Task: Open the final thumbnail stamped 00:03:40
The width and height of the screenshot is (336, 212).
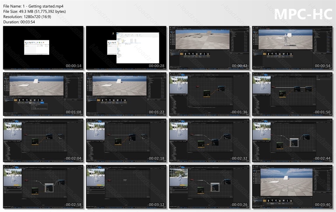Action: (292, 187)
